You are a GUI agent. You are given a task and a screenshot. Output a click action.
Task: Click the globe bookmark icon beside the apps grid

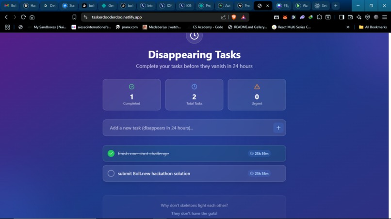tap(20, 27)
